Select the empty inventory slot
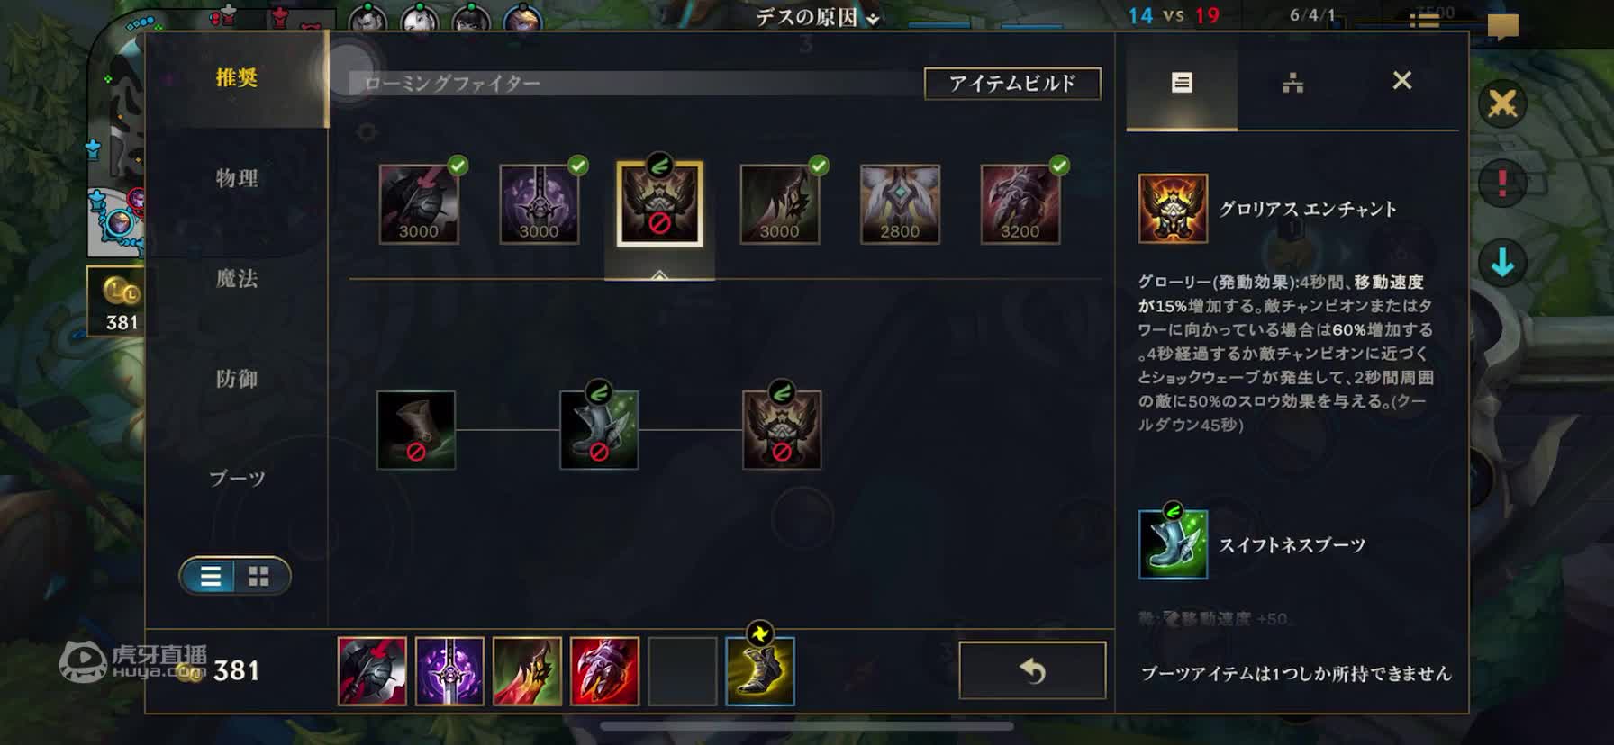The width and height of the screenshot is (1614, 745). click(683, 671)
